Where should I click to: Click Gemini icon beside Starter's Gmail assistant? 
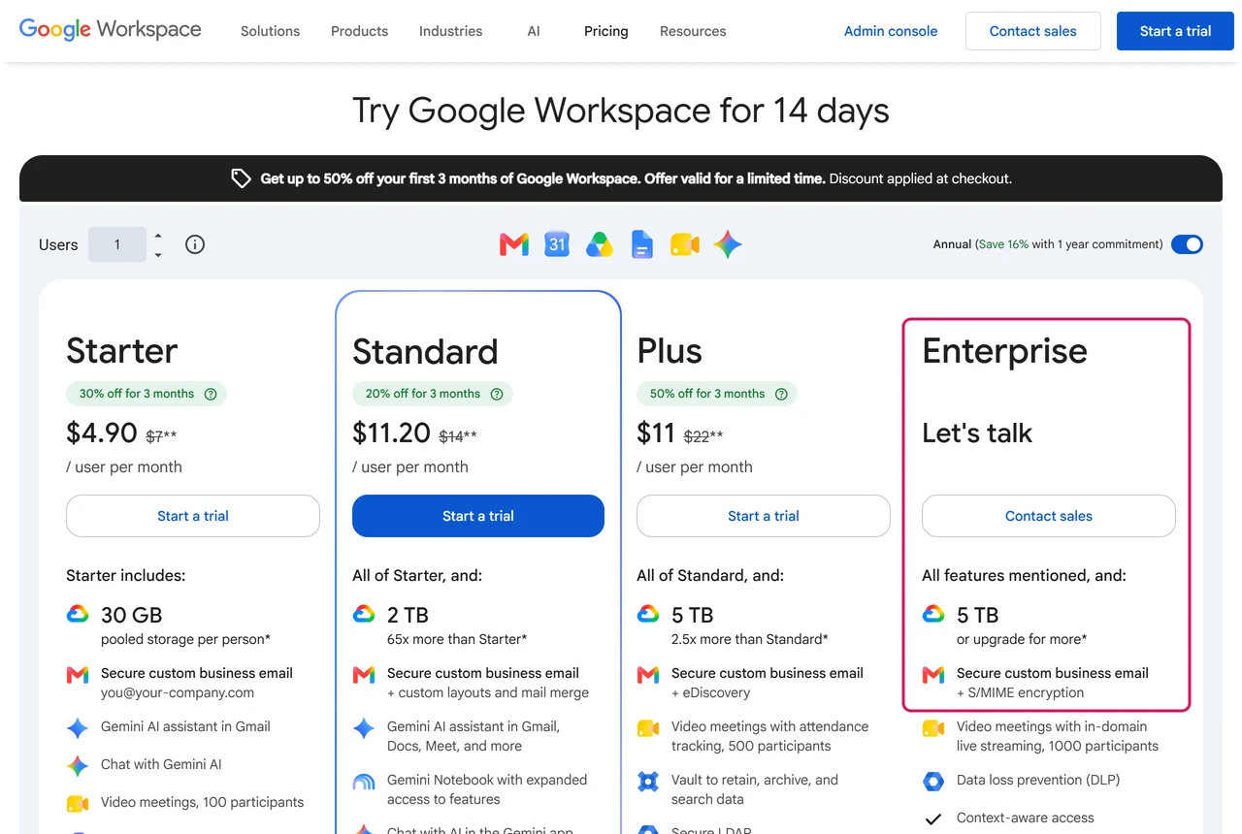point(78,727)
